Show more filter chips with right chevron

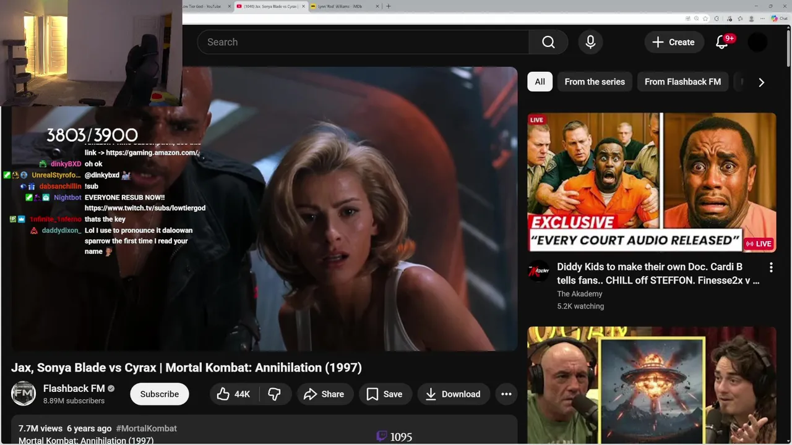pyautogui.click(x=761, y=82)
